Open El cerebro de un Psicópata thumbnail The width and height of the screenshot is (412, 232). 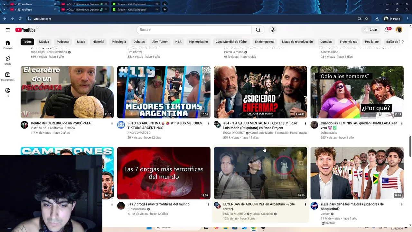[x=67, y=92]
